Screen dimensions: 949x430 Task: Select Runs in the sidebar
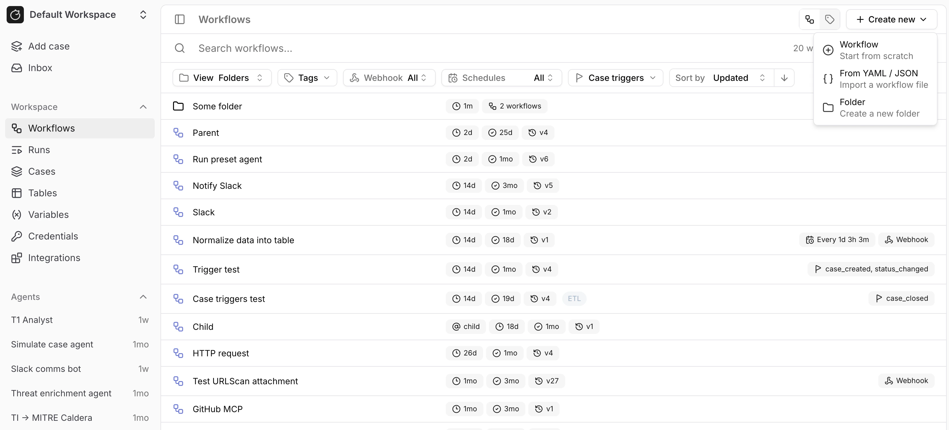coord(39,150)
